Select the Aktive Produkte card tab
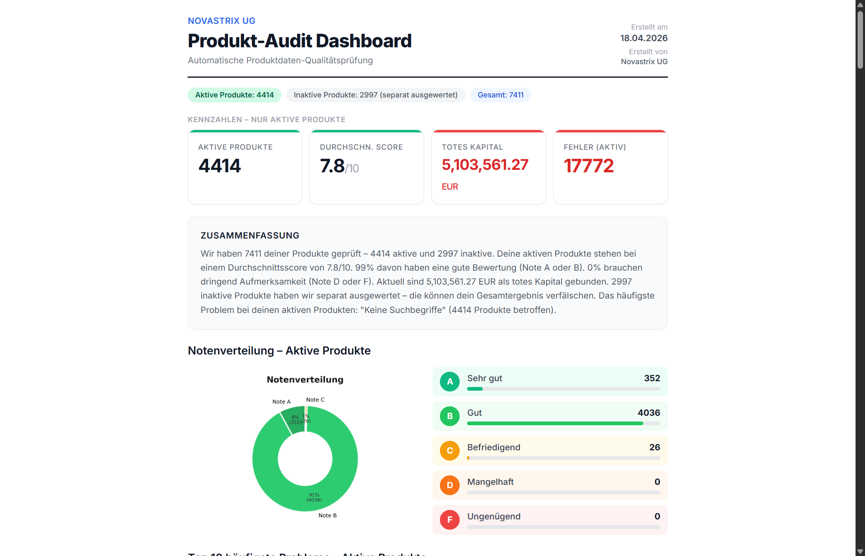Screen dimensions: 865x556 tap(244, 167)
